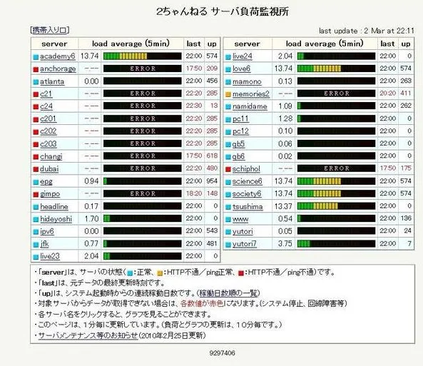Open the memories2 server link
The width and height of the screenshot is (423, 366).
pyautogui.click(x=251, y=93)
